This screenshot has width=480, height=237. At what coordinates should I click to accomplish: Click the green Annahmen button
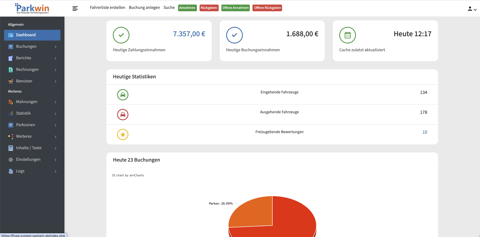[187, 8]
